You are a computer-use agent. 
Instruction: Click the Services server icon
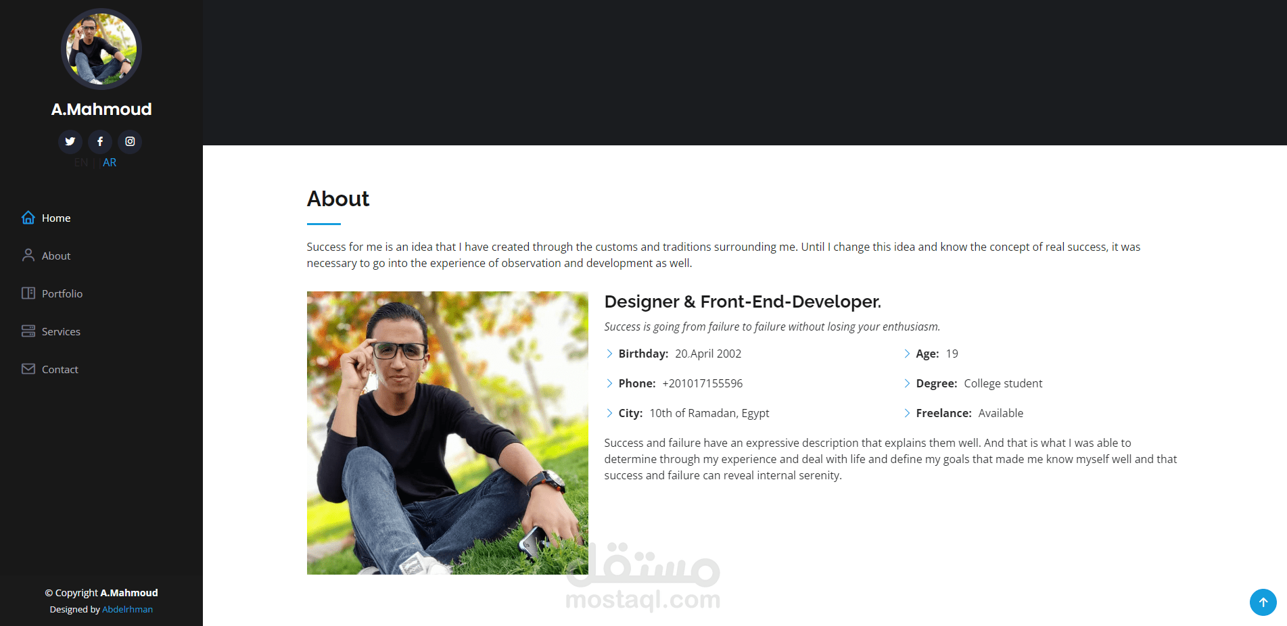click(28, 331)
